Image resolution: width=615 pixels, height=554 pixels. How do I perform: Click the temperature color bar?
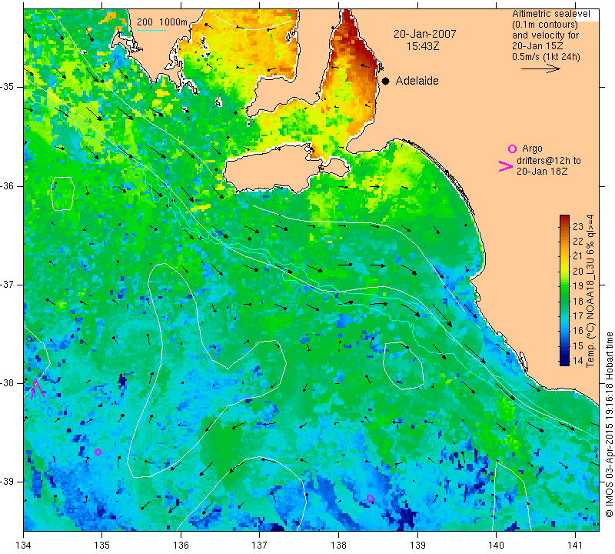click(x=564, y=290)
